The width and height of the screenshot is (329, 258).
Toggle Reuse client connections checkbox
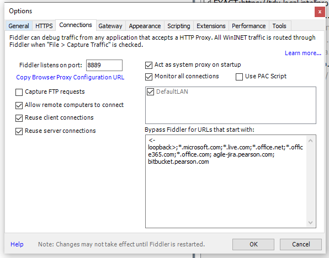coord(19,118)
